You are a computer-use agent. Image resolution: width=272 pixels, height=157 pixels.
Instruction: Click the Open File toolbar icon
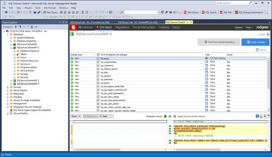click(31, 12)
